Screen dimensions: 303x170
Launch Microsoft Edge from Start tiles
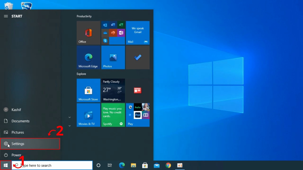(88, 57)
